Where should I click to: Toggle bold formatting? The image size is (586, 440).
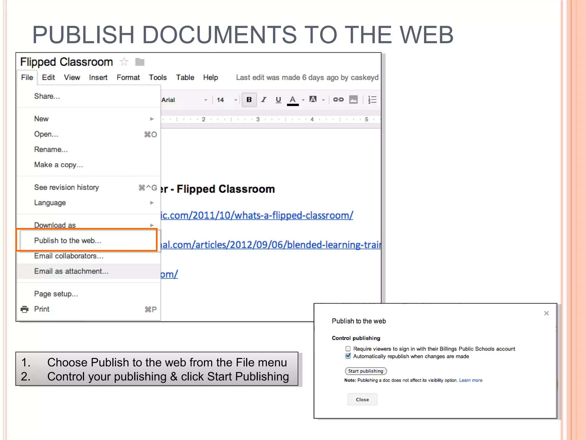249,100
